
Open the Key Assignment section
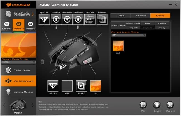(x=18, y=81)
